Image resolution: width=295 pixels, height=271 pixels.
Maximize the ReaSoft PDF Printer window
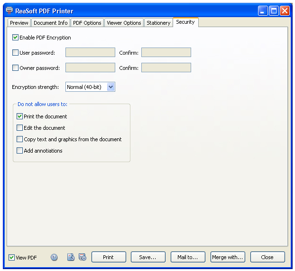pyautogui.click(x=274, y=10)
